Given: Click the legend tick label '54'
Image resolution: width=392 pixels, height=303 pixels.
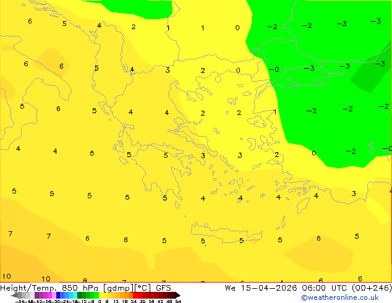Looking at the screenshot, I should pos(178,301).
